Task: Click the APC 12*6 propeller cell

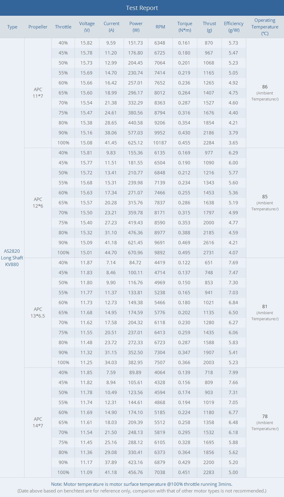Action: click(38, 203)
